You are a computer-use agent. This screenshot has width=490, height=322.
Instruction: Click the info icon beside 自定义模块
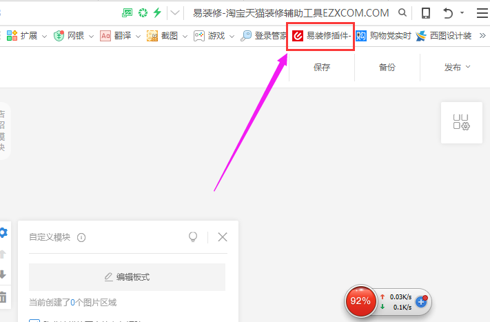point(81,238)
